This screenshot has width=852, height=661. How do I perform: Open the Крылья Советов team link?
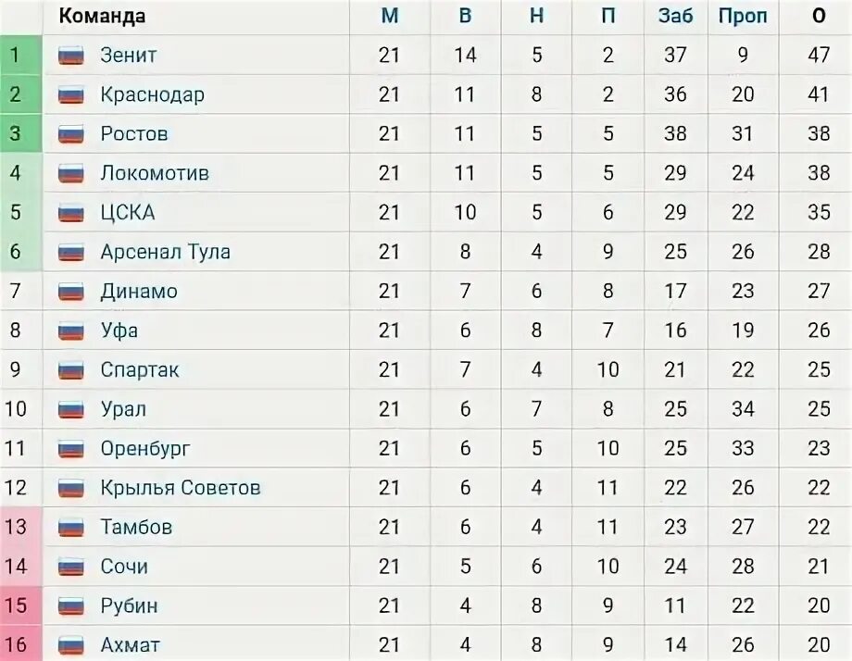(180, 488)
